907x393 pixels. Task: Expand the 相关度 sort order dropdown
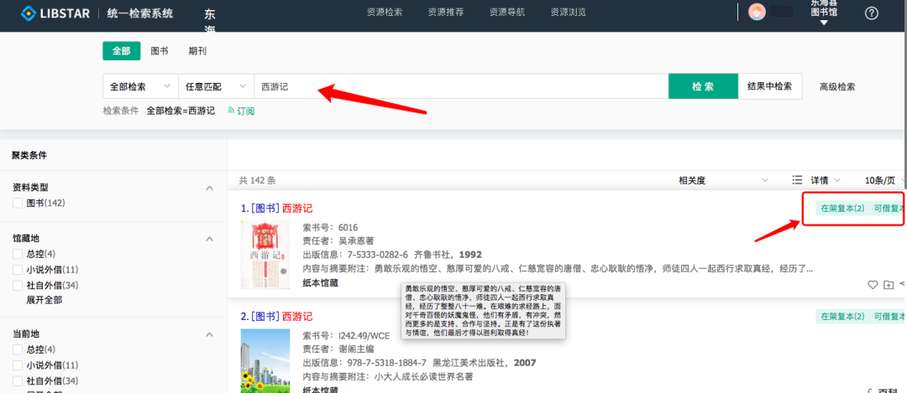tap(723, 180)
